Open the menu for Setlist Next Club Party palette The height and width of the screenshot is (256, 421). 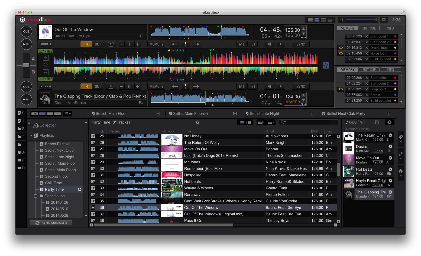coord(388,114)
